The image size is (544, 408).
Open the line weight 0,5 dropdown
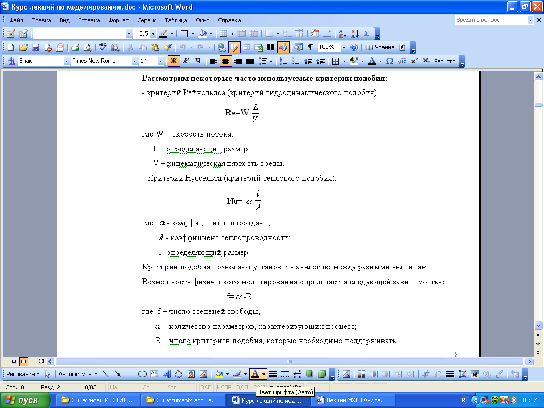[x=154, y=33]
